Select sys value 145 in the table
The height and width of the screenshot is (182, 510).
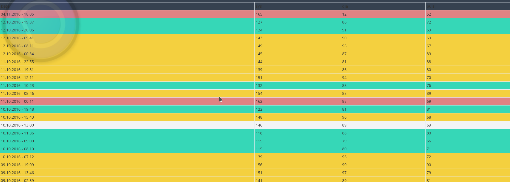coord(298,54)
